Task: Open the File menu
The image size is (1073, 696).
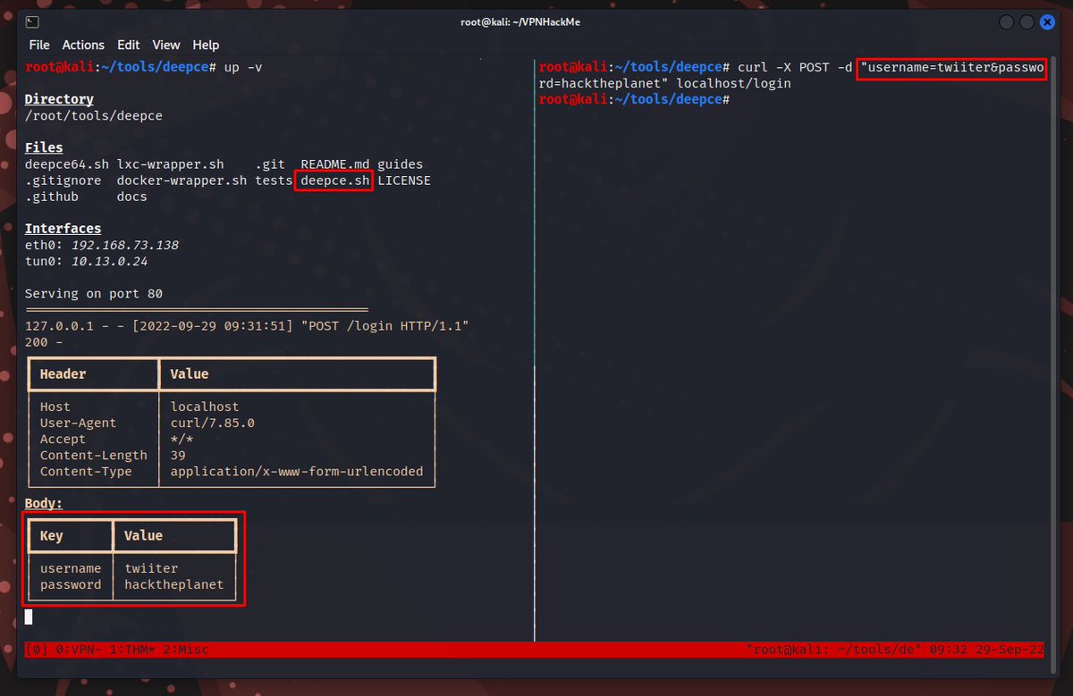Action: (39, 45)
